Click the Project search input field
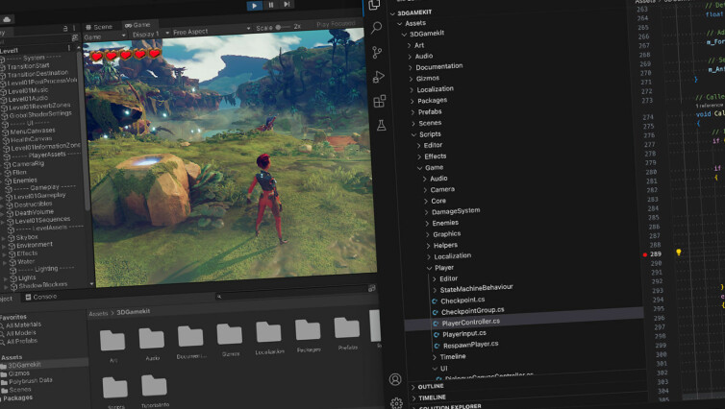Image resolution: width=725 pixels, height=409 pixels. tap(291, 293)
